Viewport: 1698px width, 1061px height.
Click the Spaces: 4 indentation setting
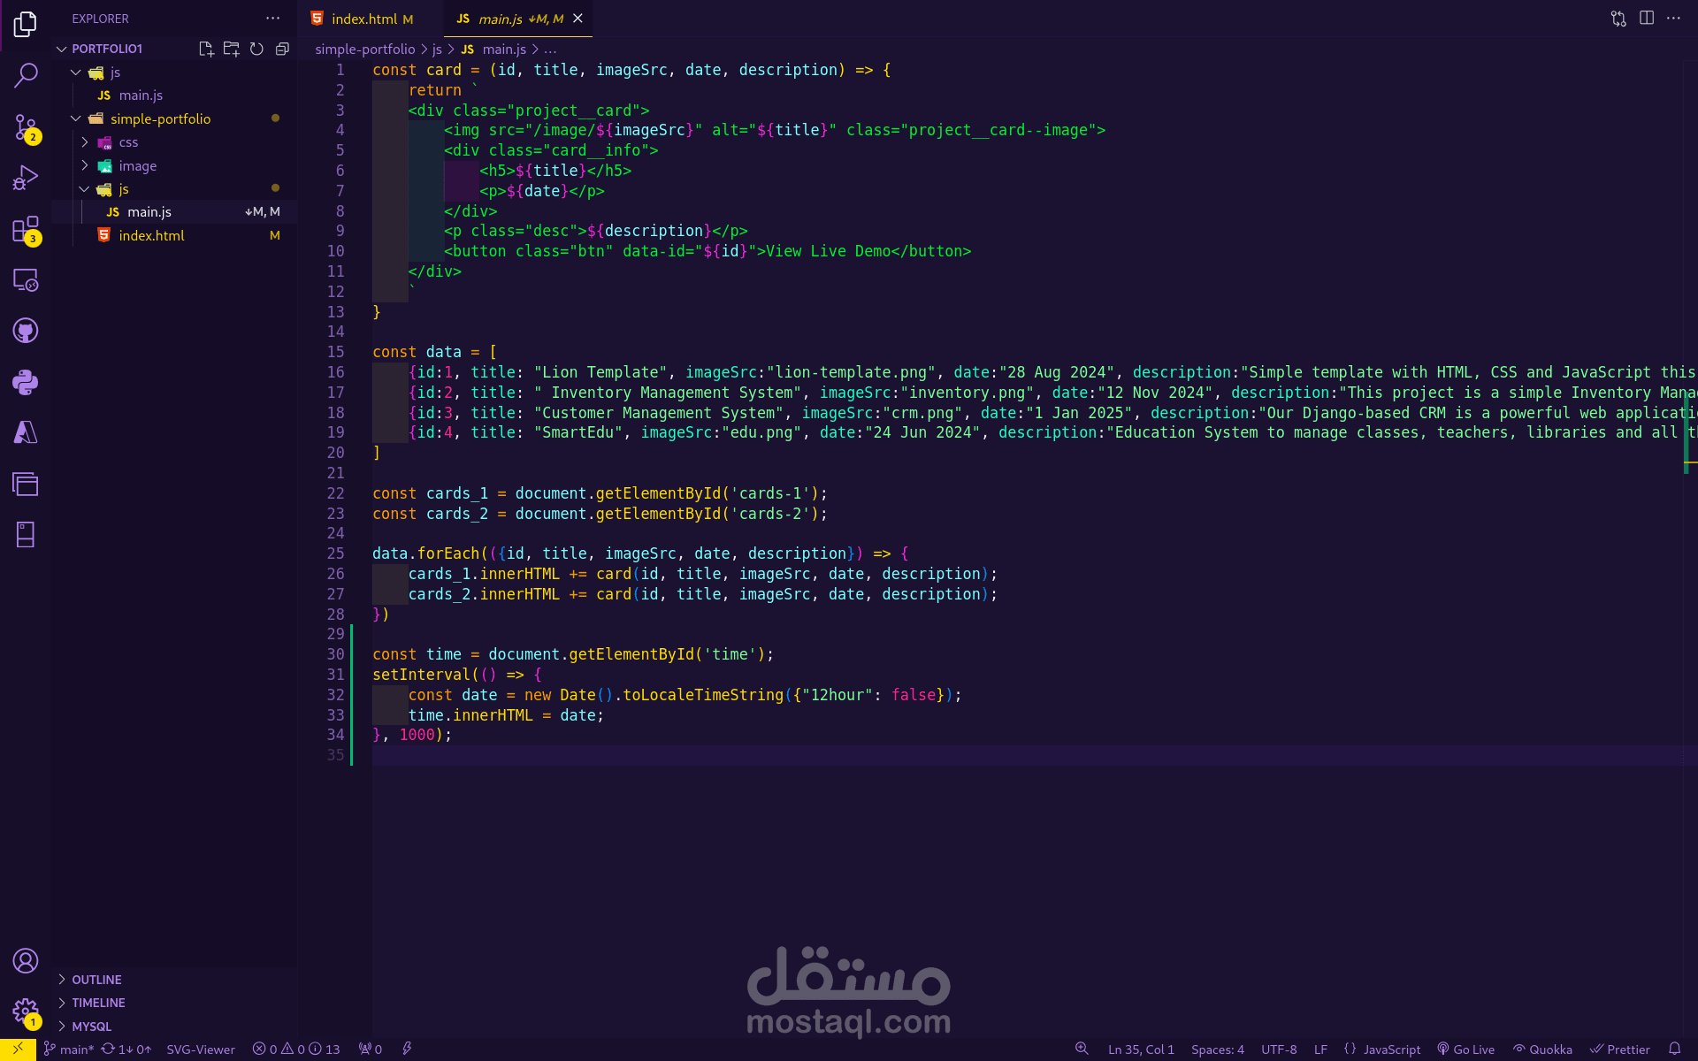click(1217, 1049)
